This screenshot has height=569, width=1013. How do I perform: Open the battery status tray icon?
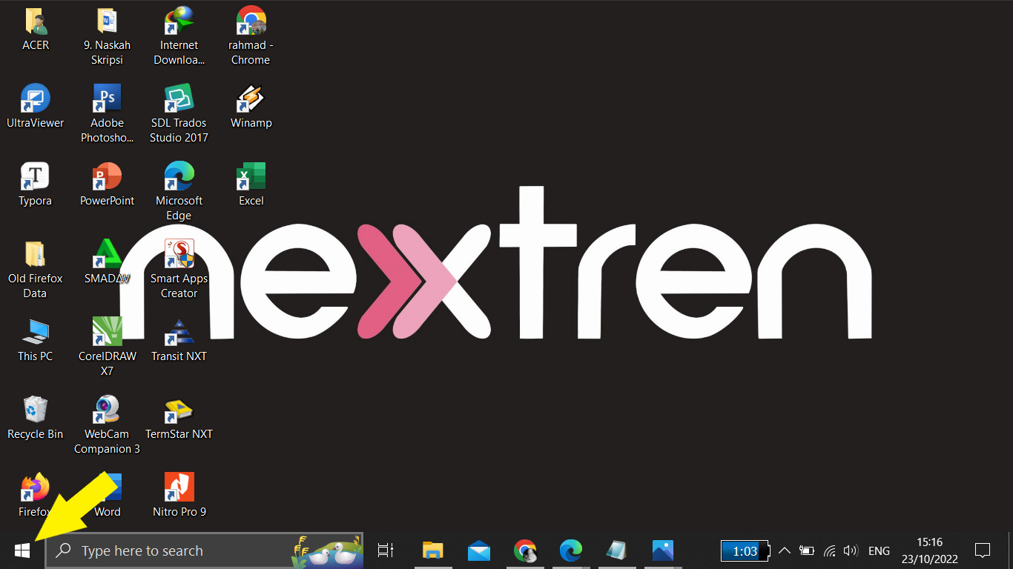tap(807, 550)
